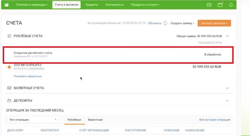Screen dimensions: 250x136
Task: Click the refresh balances circular icon
Action: (165, 23)
